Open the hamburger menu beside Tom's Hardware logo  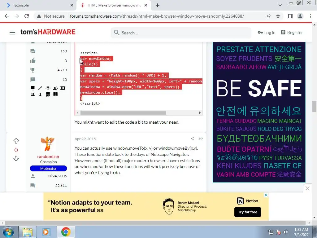(x=12, y=32)
